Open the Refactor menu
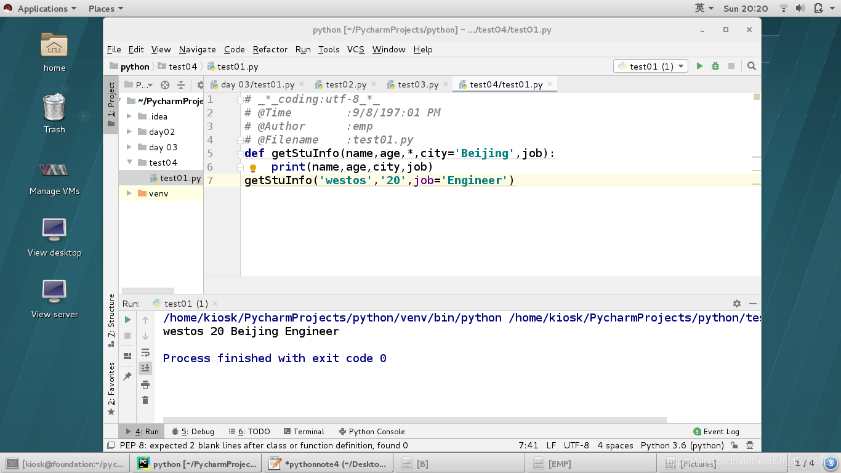Image resolution: width=841 pixels, height=473 pixels. (x=270, y=49)
